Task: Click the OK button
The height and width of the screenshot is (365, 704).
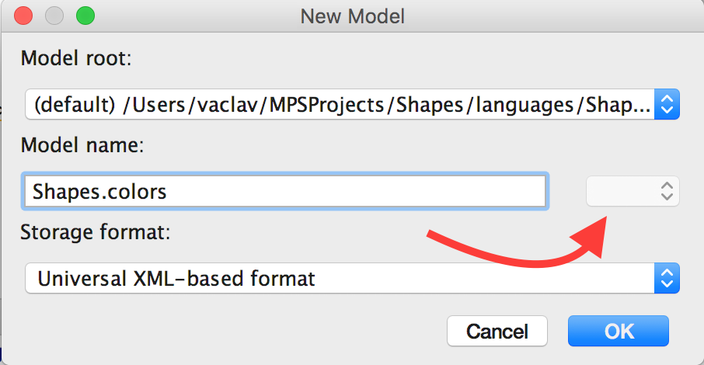Action: [x=618, y=331]
